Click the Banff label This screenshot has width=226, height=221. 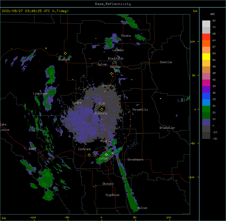tap(33, 149)
